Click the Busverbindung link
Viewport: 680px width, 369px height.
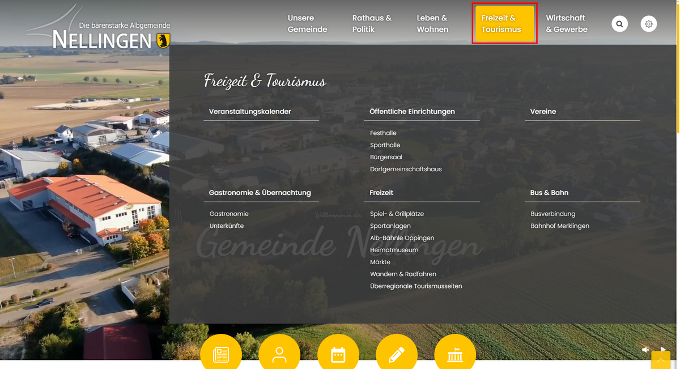(x=553, y=214)
